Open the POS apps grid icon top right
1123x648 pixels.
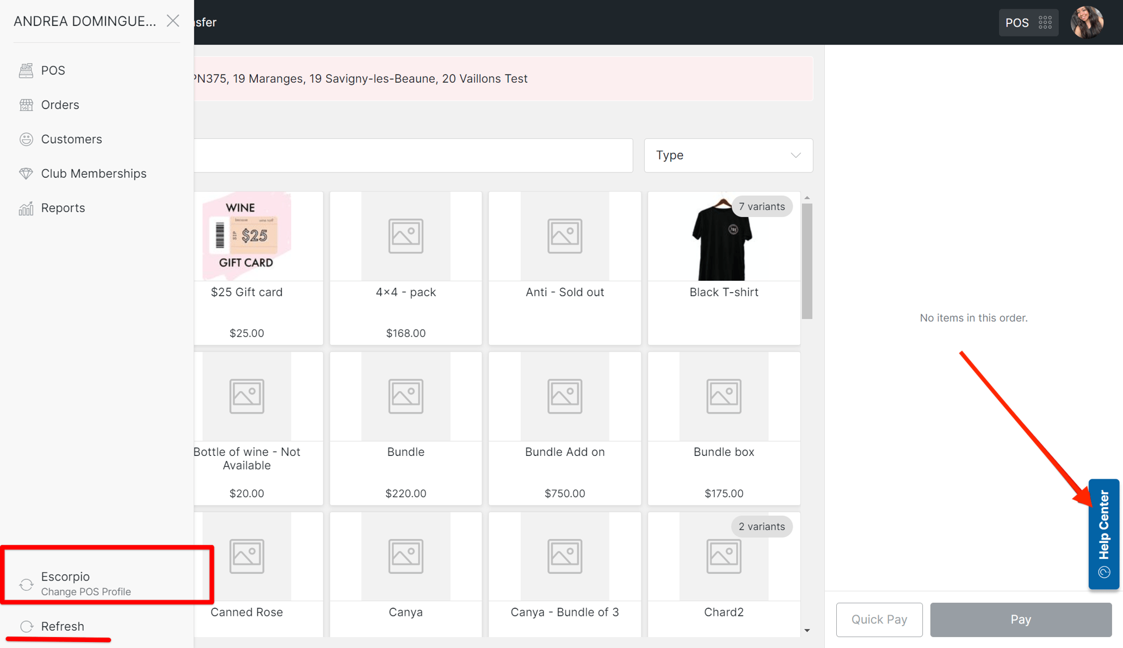point(1045,22)
